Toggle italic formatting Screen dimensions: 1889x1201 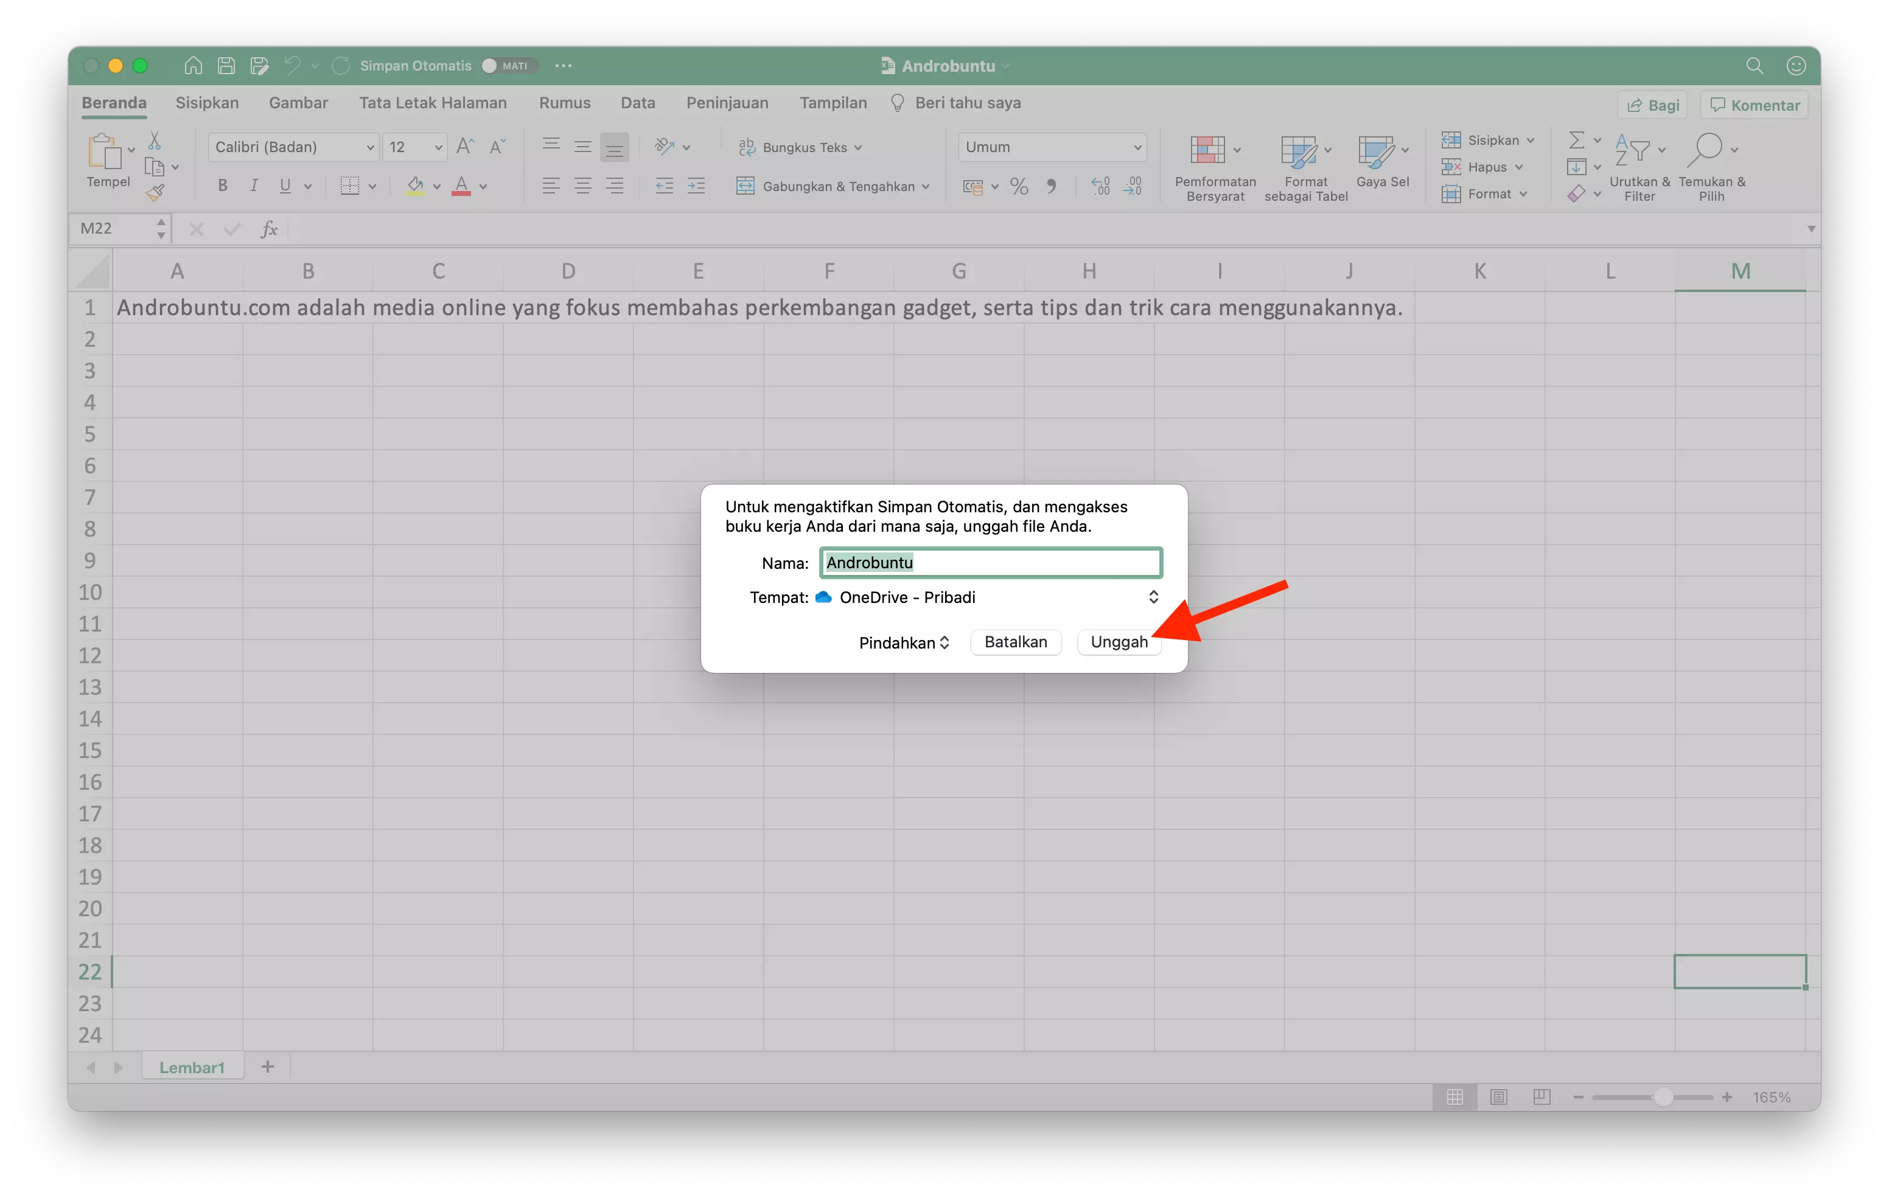pos(253,185)
